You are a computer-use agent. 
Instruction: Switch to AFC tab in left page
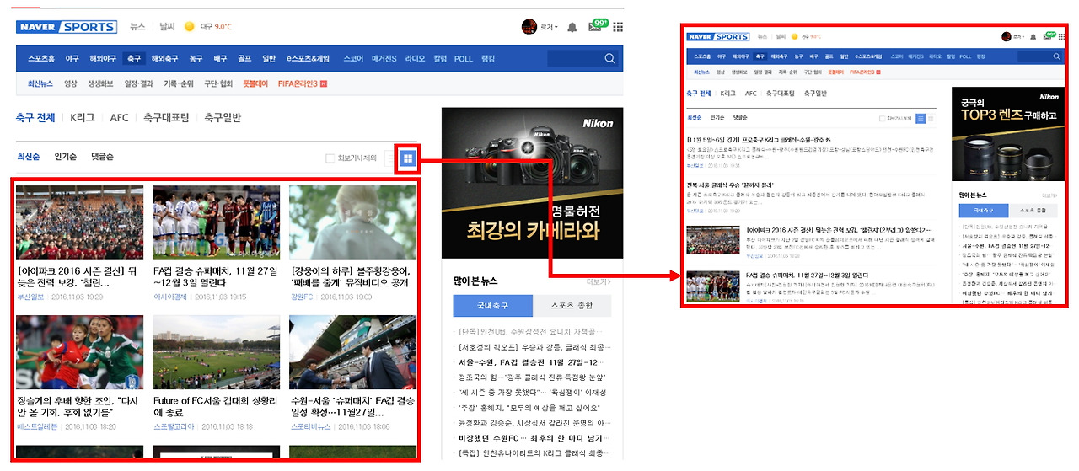119,117
